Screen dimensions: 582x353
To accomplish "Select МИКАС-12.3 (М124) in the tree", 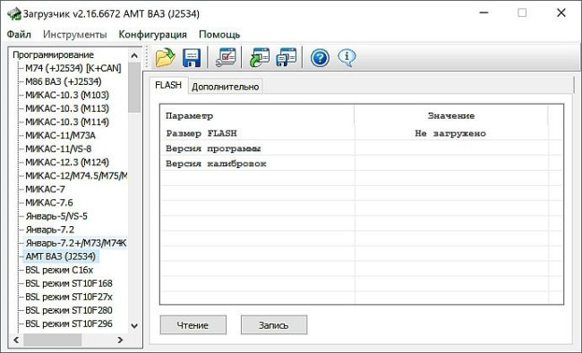I will 67,163.
